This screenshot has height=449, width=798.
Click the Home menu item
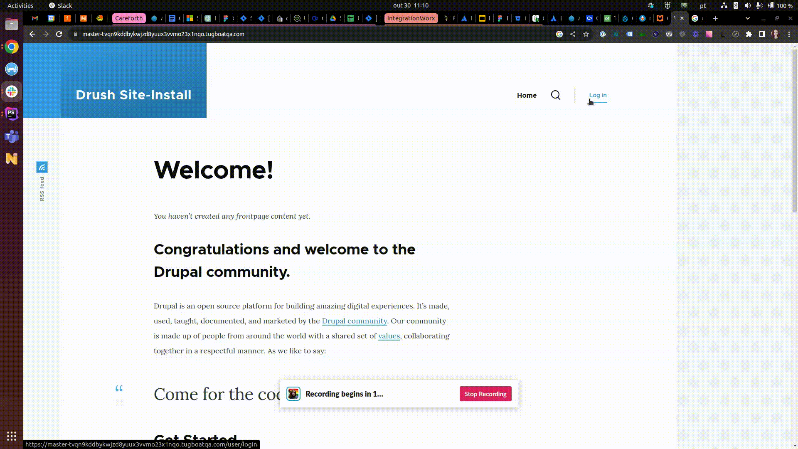pos(527,95)
